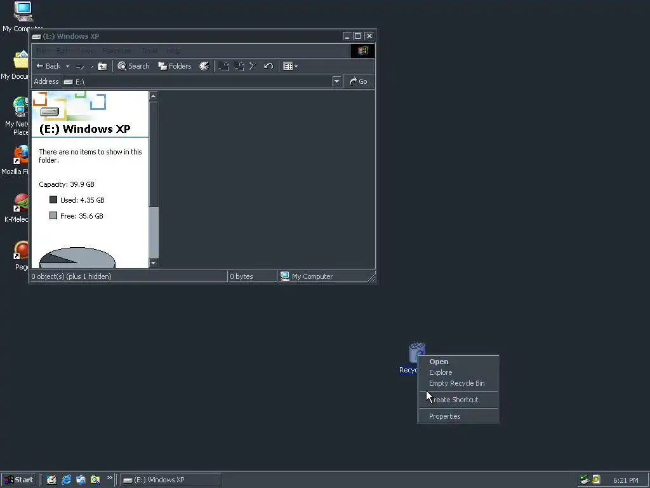Open the Tools menu
Viewport: 650px width, 488px height.
[149, 51]
